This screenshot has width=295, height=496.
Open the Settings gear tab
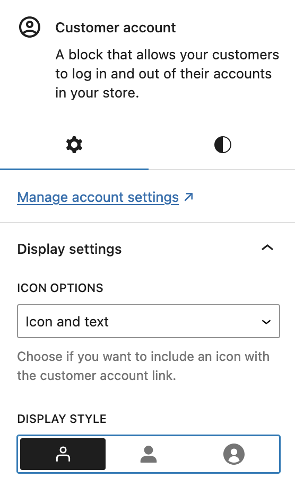tap(74, 145)
